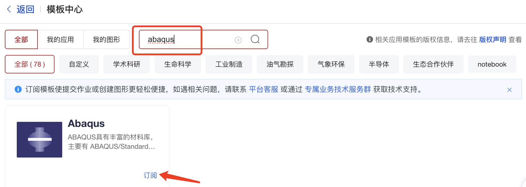Open the Abaqus template thumbnail
The image size is (526, 187).
39,140
